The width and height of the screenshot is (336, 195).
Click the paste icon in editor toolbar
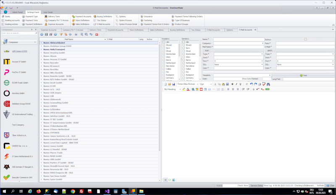click(x=223, y=84)
